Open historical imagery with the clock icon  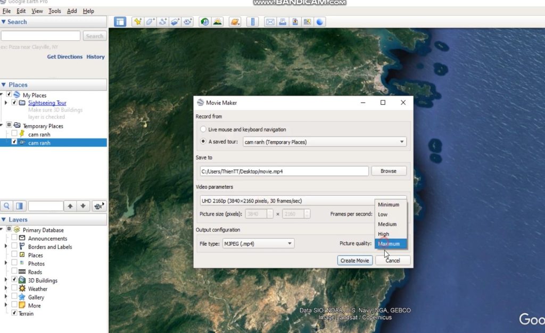click(204, 22)
